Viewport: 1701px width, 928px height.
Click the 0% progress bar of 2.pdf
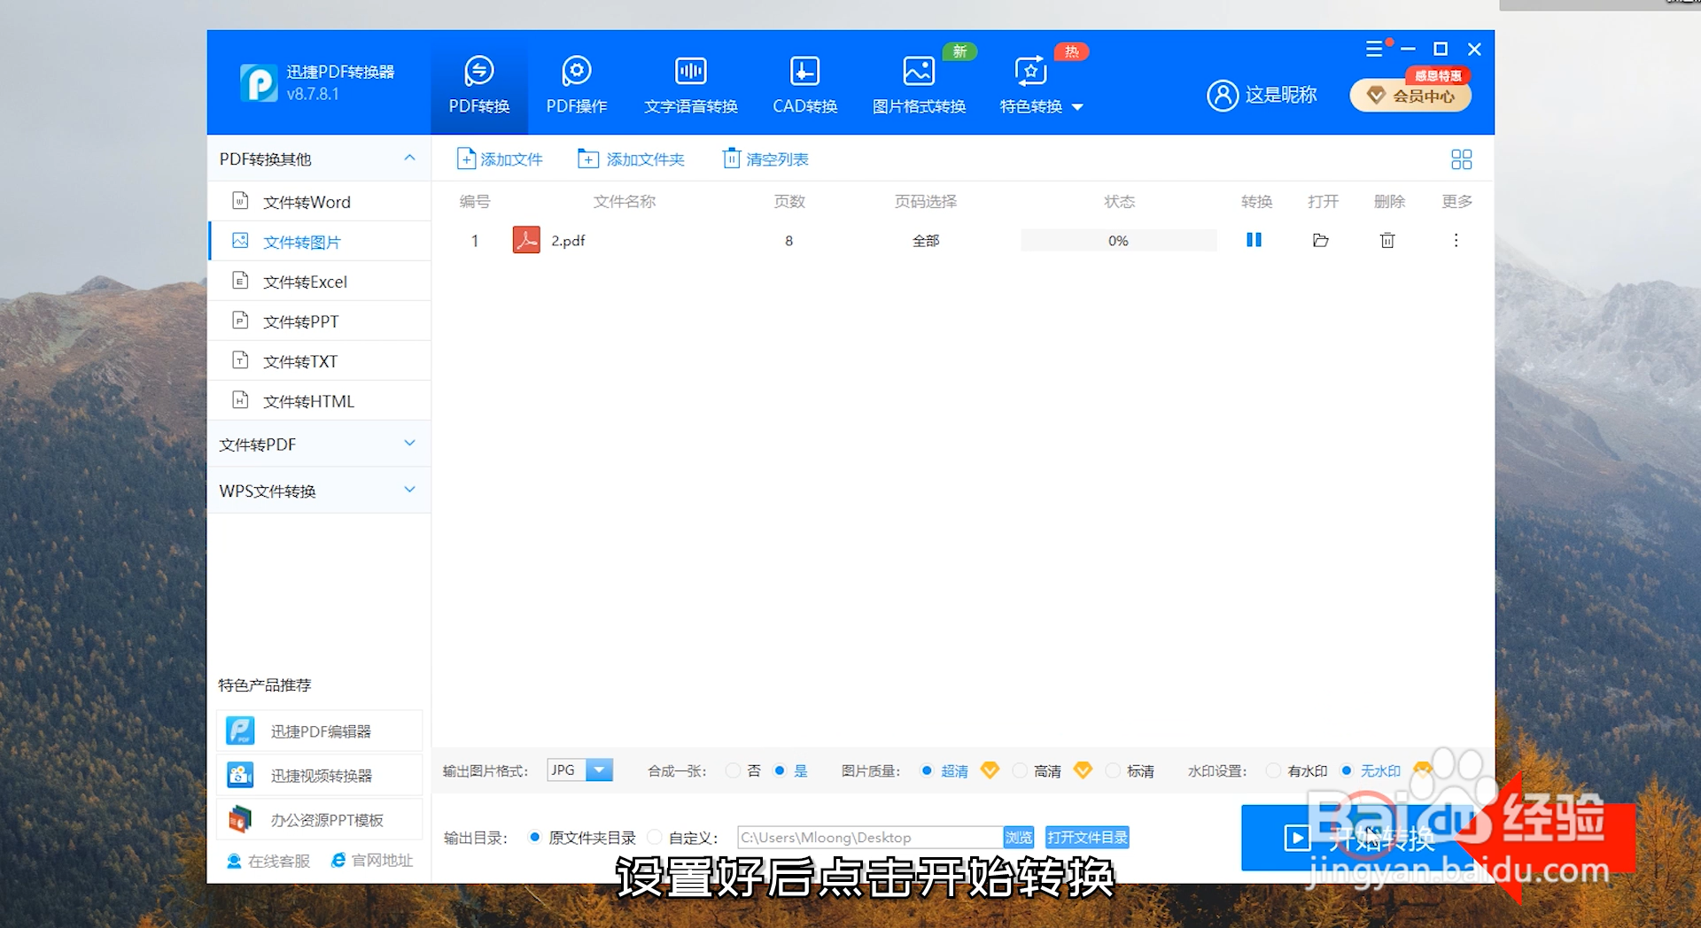coord(1118,240)
